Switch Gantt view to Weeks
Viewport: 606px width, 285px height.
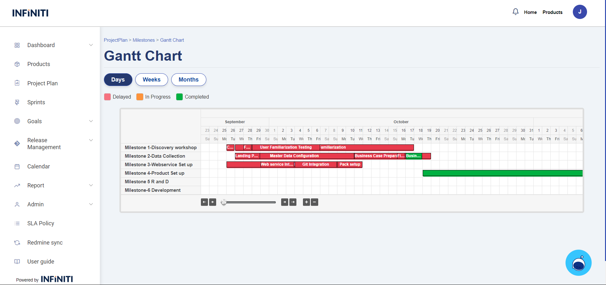tap(151, 80)
